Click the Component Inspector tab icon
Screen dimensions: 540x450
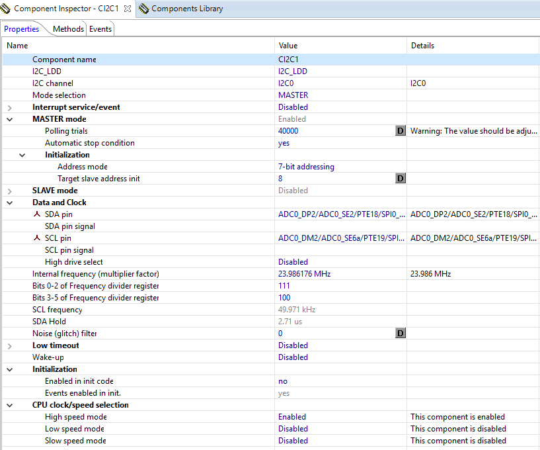pos(6,9)
